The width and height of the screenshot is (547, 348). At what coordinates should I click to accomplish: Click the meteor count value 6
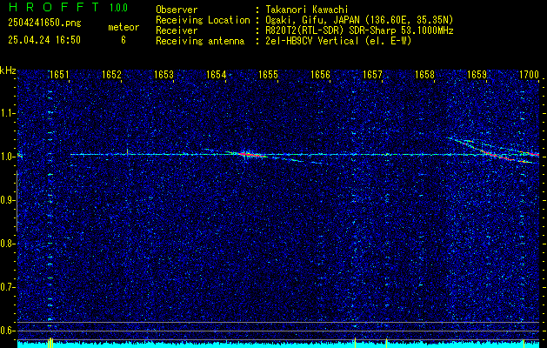point(123,40)
